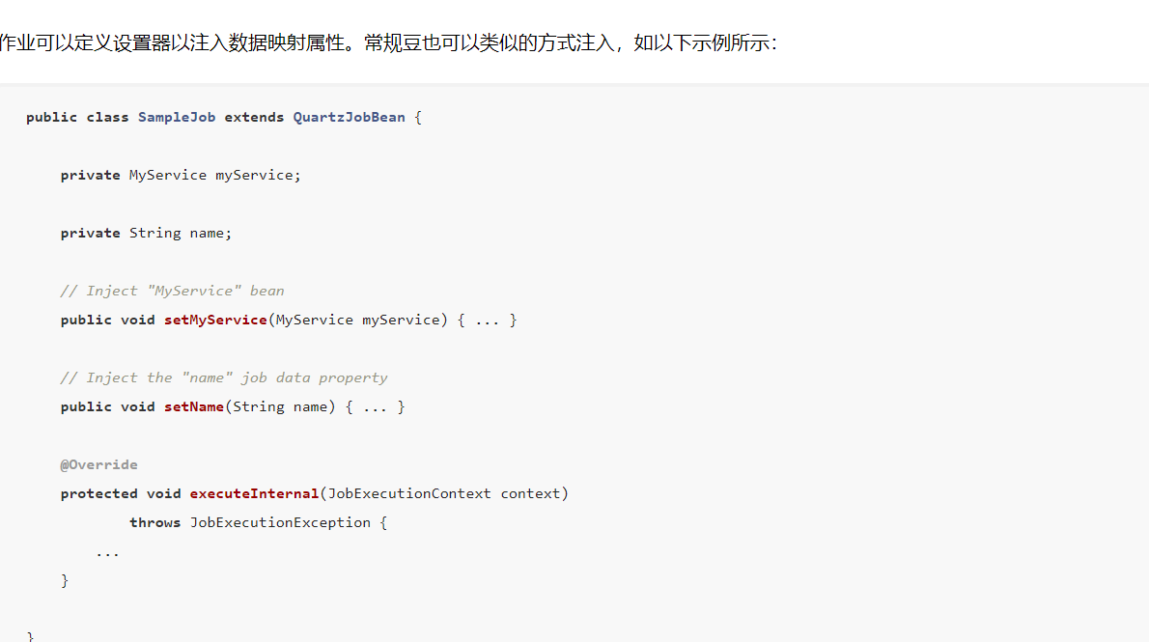Click the private String name declaration

(x=146, y=233)
